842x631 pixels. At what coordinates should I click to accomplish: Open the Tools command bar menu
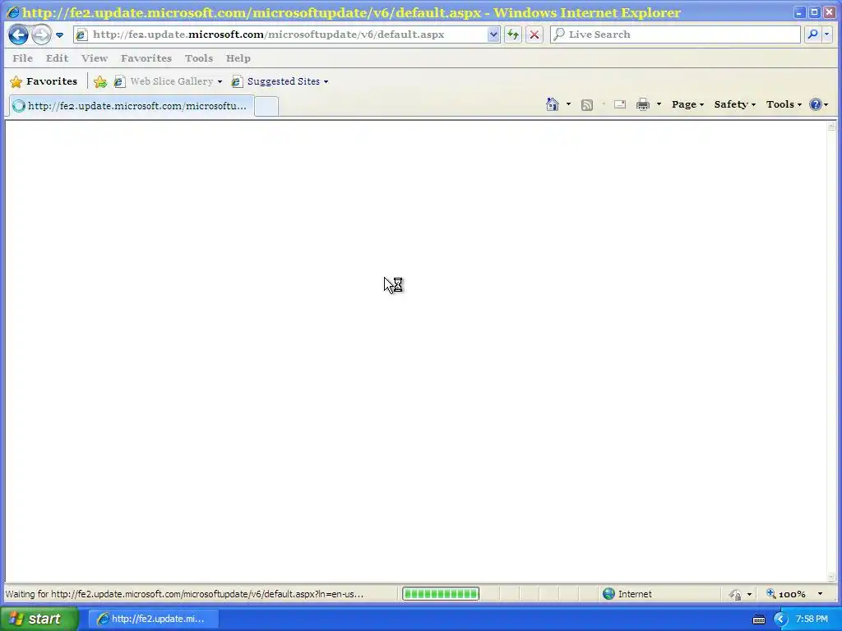pyautogui.click(x=784, y=104)
